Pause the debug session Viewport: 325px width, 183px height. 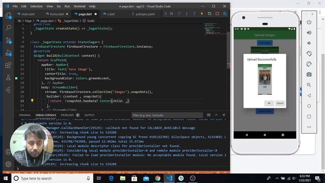coord(172,14)
